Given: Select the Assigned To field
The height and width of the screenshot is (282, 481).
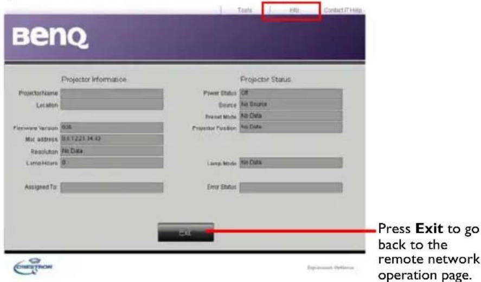Looking at the screenshot, I should coord(112,187).
